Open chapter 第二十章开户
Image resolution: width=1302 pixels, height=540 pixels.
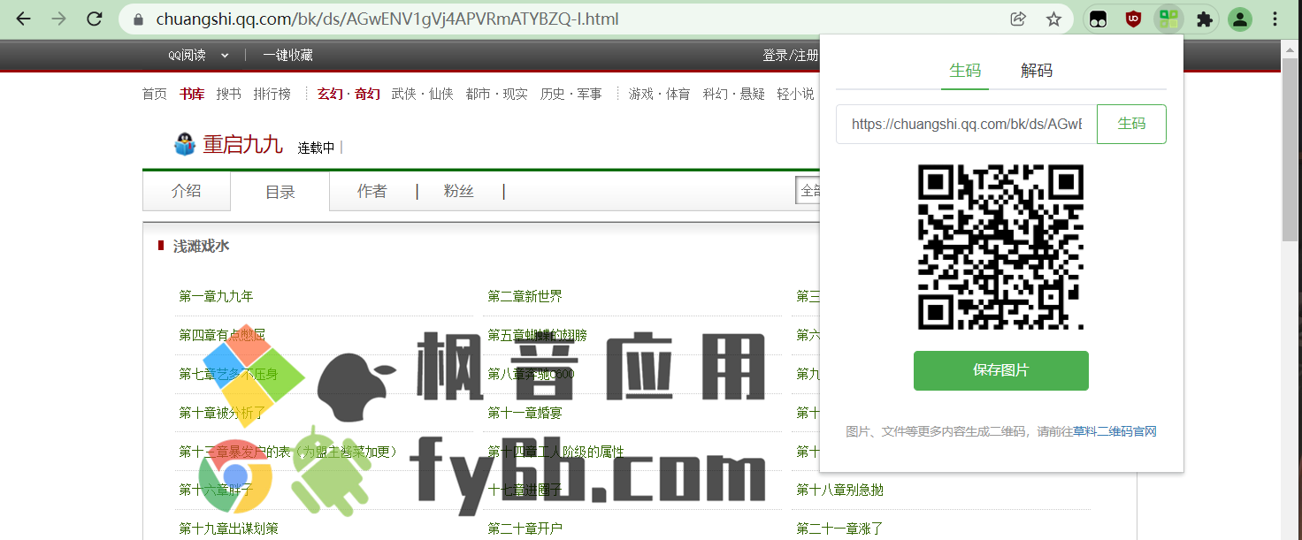525,529
